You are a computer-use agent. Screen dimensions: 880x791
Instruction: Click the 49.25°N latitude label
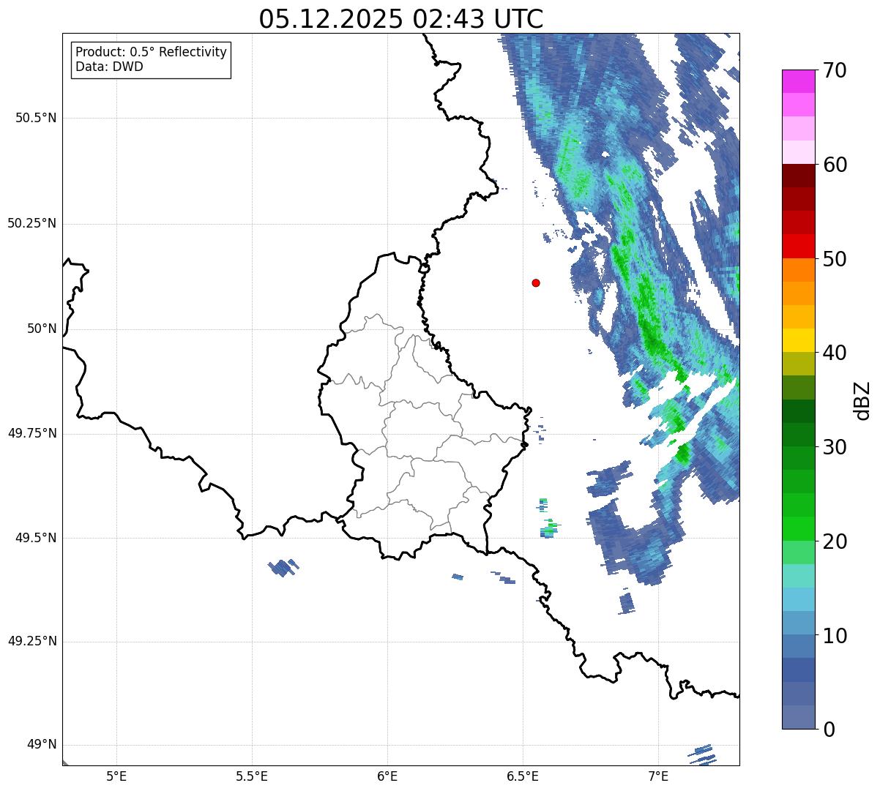tap(31, 642)
